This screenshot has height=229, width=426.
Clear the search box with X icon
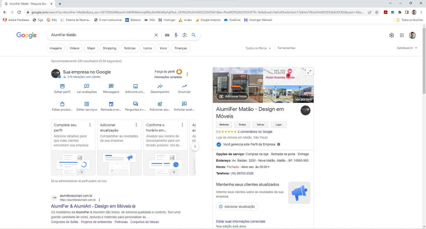click(156, 35)
